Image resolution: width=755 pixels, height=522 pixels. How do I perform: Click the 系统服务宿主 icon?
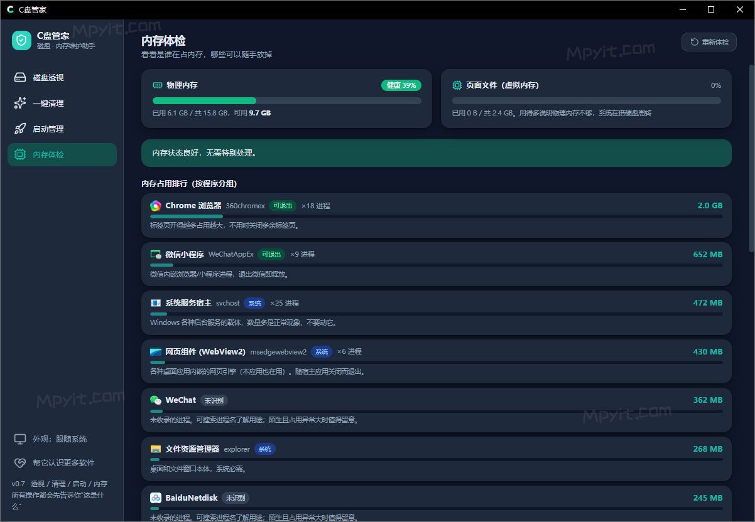point(156,303)
